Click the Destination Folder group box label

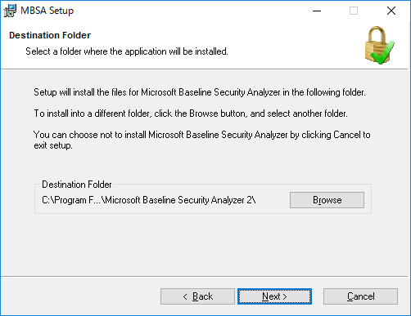[77, 185]
